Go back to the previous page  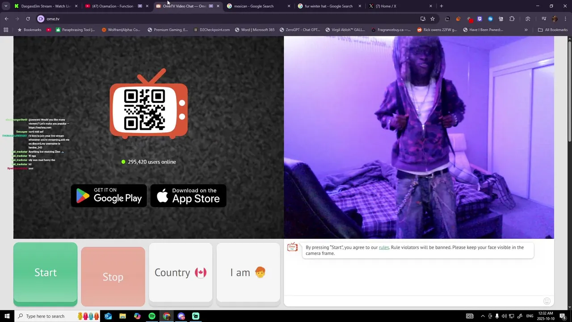click(x=6, y=19)
